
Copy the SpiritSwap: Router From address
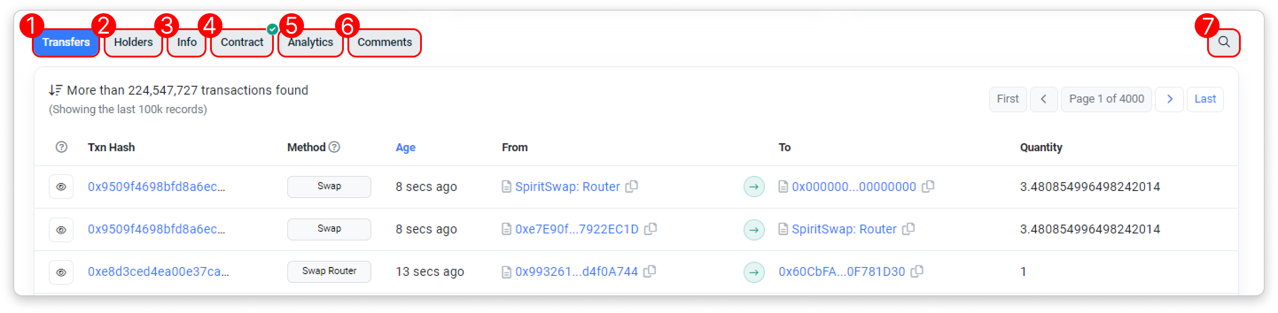click(631, 186)
